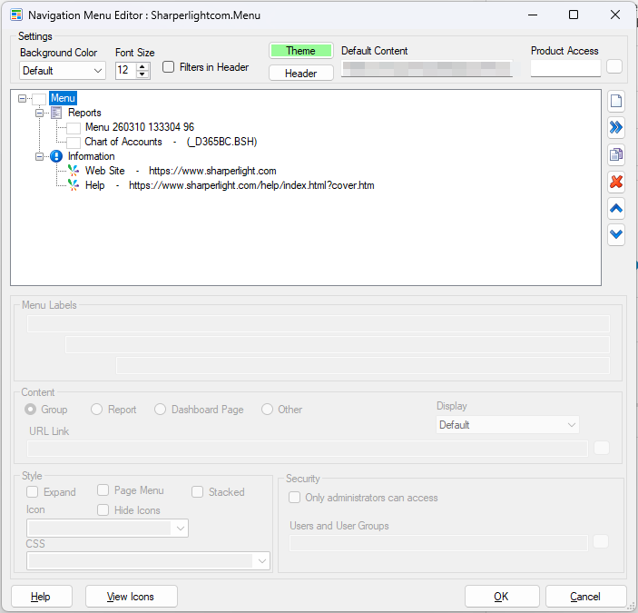The width and height of the screenshot is (638, 613).
Task: Select the Web Site tree item
Action: point(181,171)
